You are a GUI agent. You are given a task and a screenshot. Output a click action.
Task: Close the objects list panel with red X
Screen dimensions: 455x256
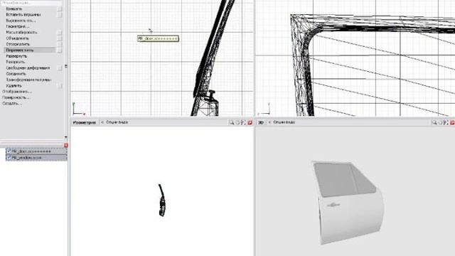(66, 145)
